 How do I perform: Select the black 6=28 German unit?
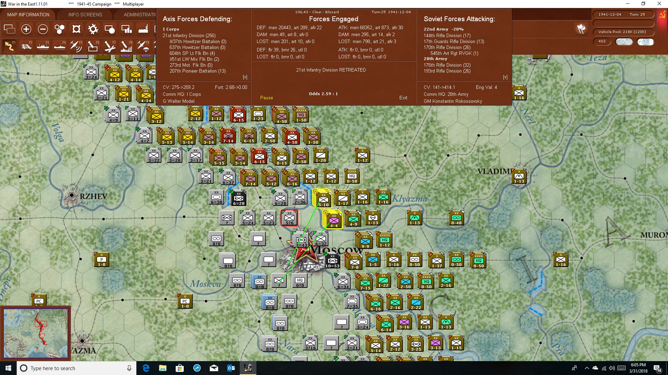coord(239,198)
